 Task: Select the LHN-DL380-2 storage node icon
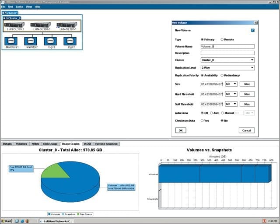tap(14, 24)
